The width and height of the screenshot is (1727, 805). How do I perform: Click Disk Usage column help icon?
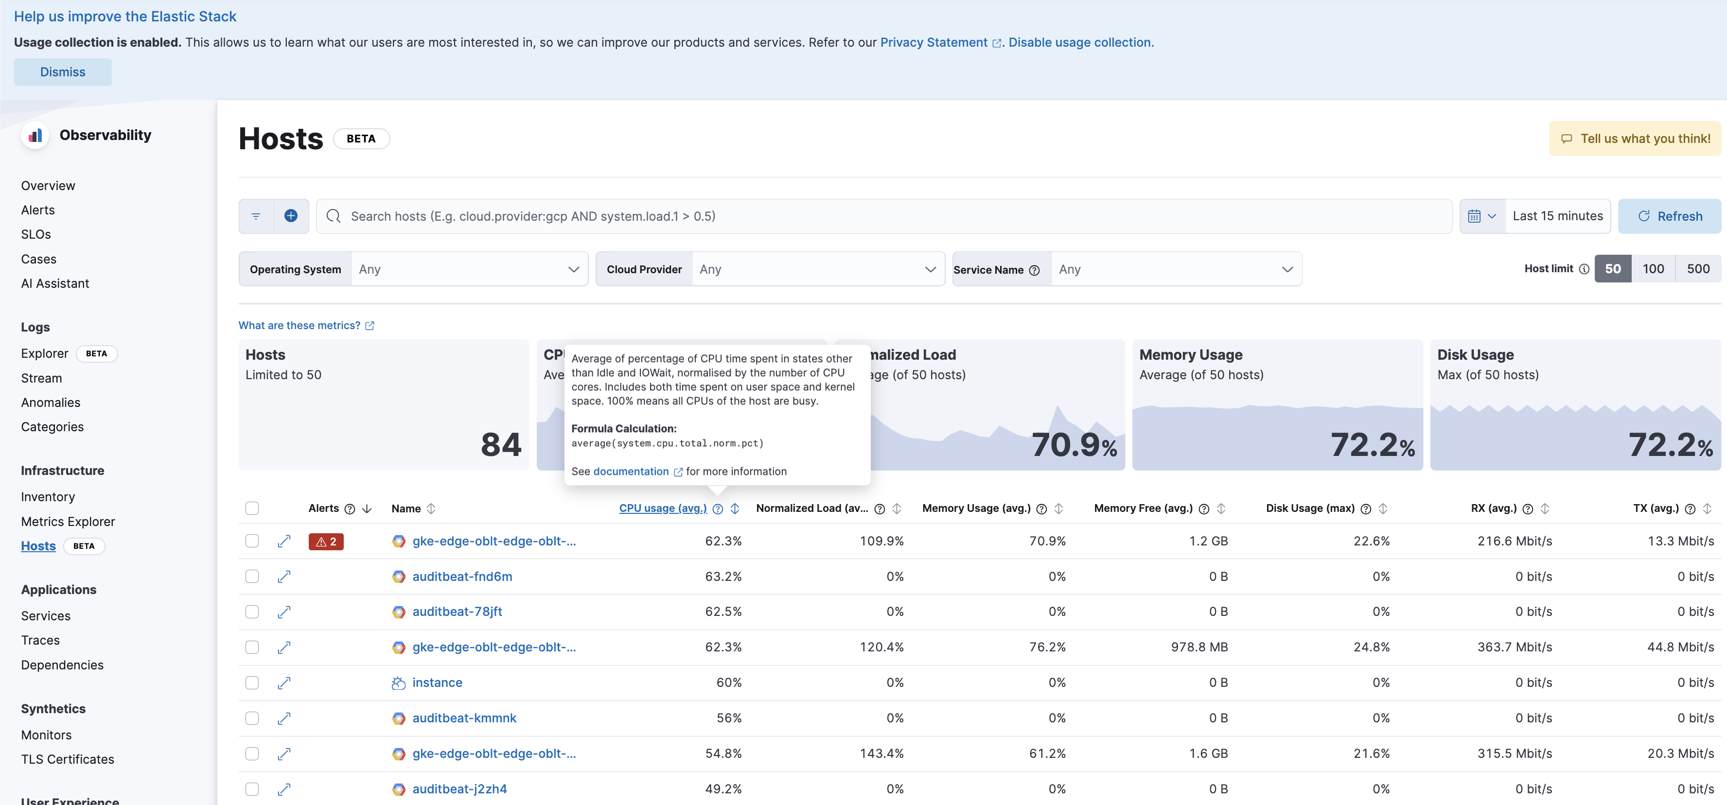coord(1366,509)
